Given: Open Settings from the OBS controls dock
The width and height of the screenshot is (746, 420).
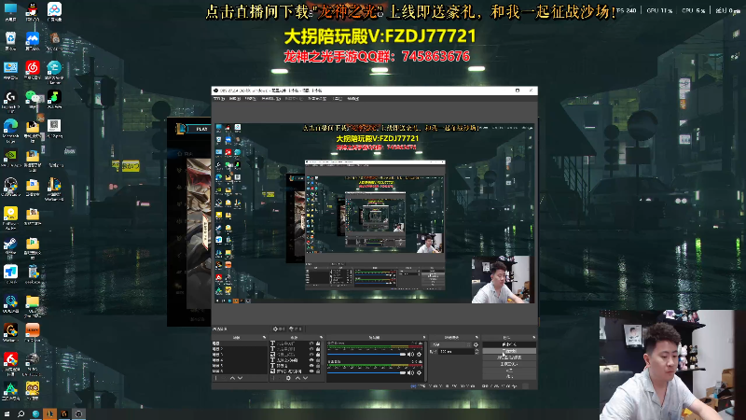Looking at the screenshot, I should [509, 370].
